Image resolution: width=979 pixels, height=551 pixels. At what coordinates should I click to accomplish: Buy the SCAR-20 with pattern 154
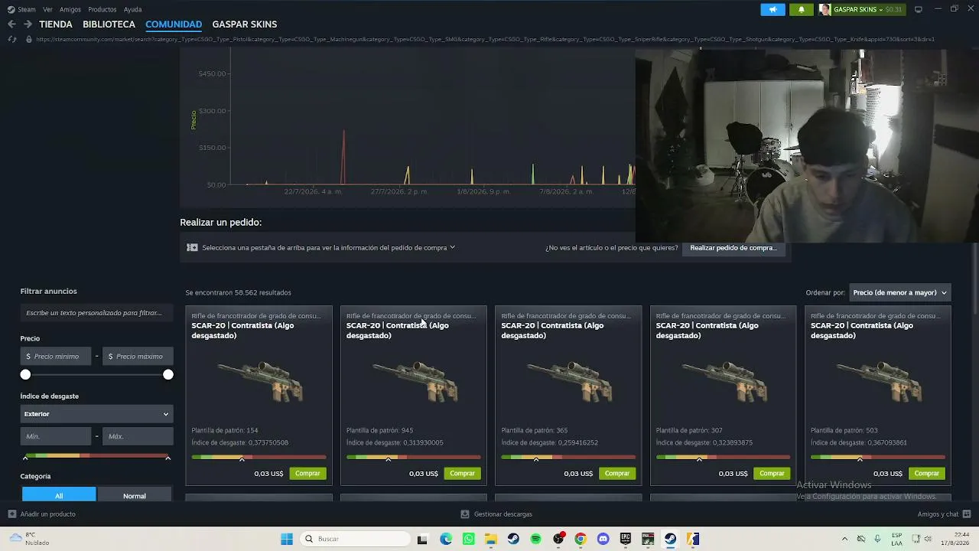pyautogui.click(x=307, y=474)
